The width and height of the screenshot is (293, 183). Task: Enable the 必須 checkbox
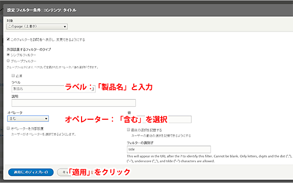(13, 75)
